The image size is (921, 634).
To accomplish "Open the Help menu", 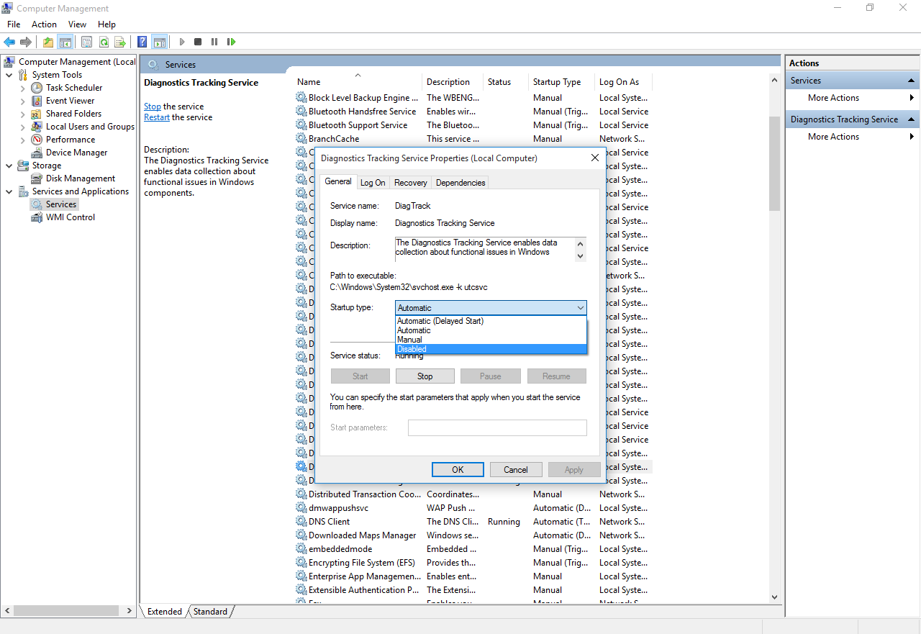I will pyautogui.click(x=106, y=24).
